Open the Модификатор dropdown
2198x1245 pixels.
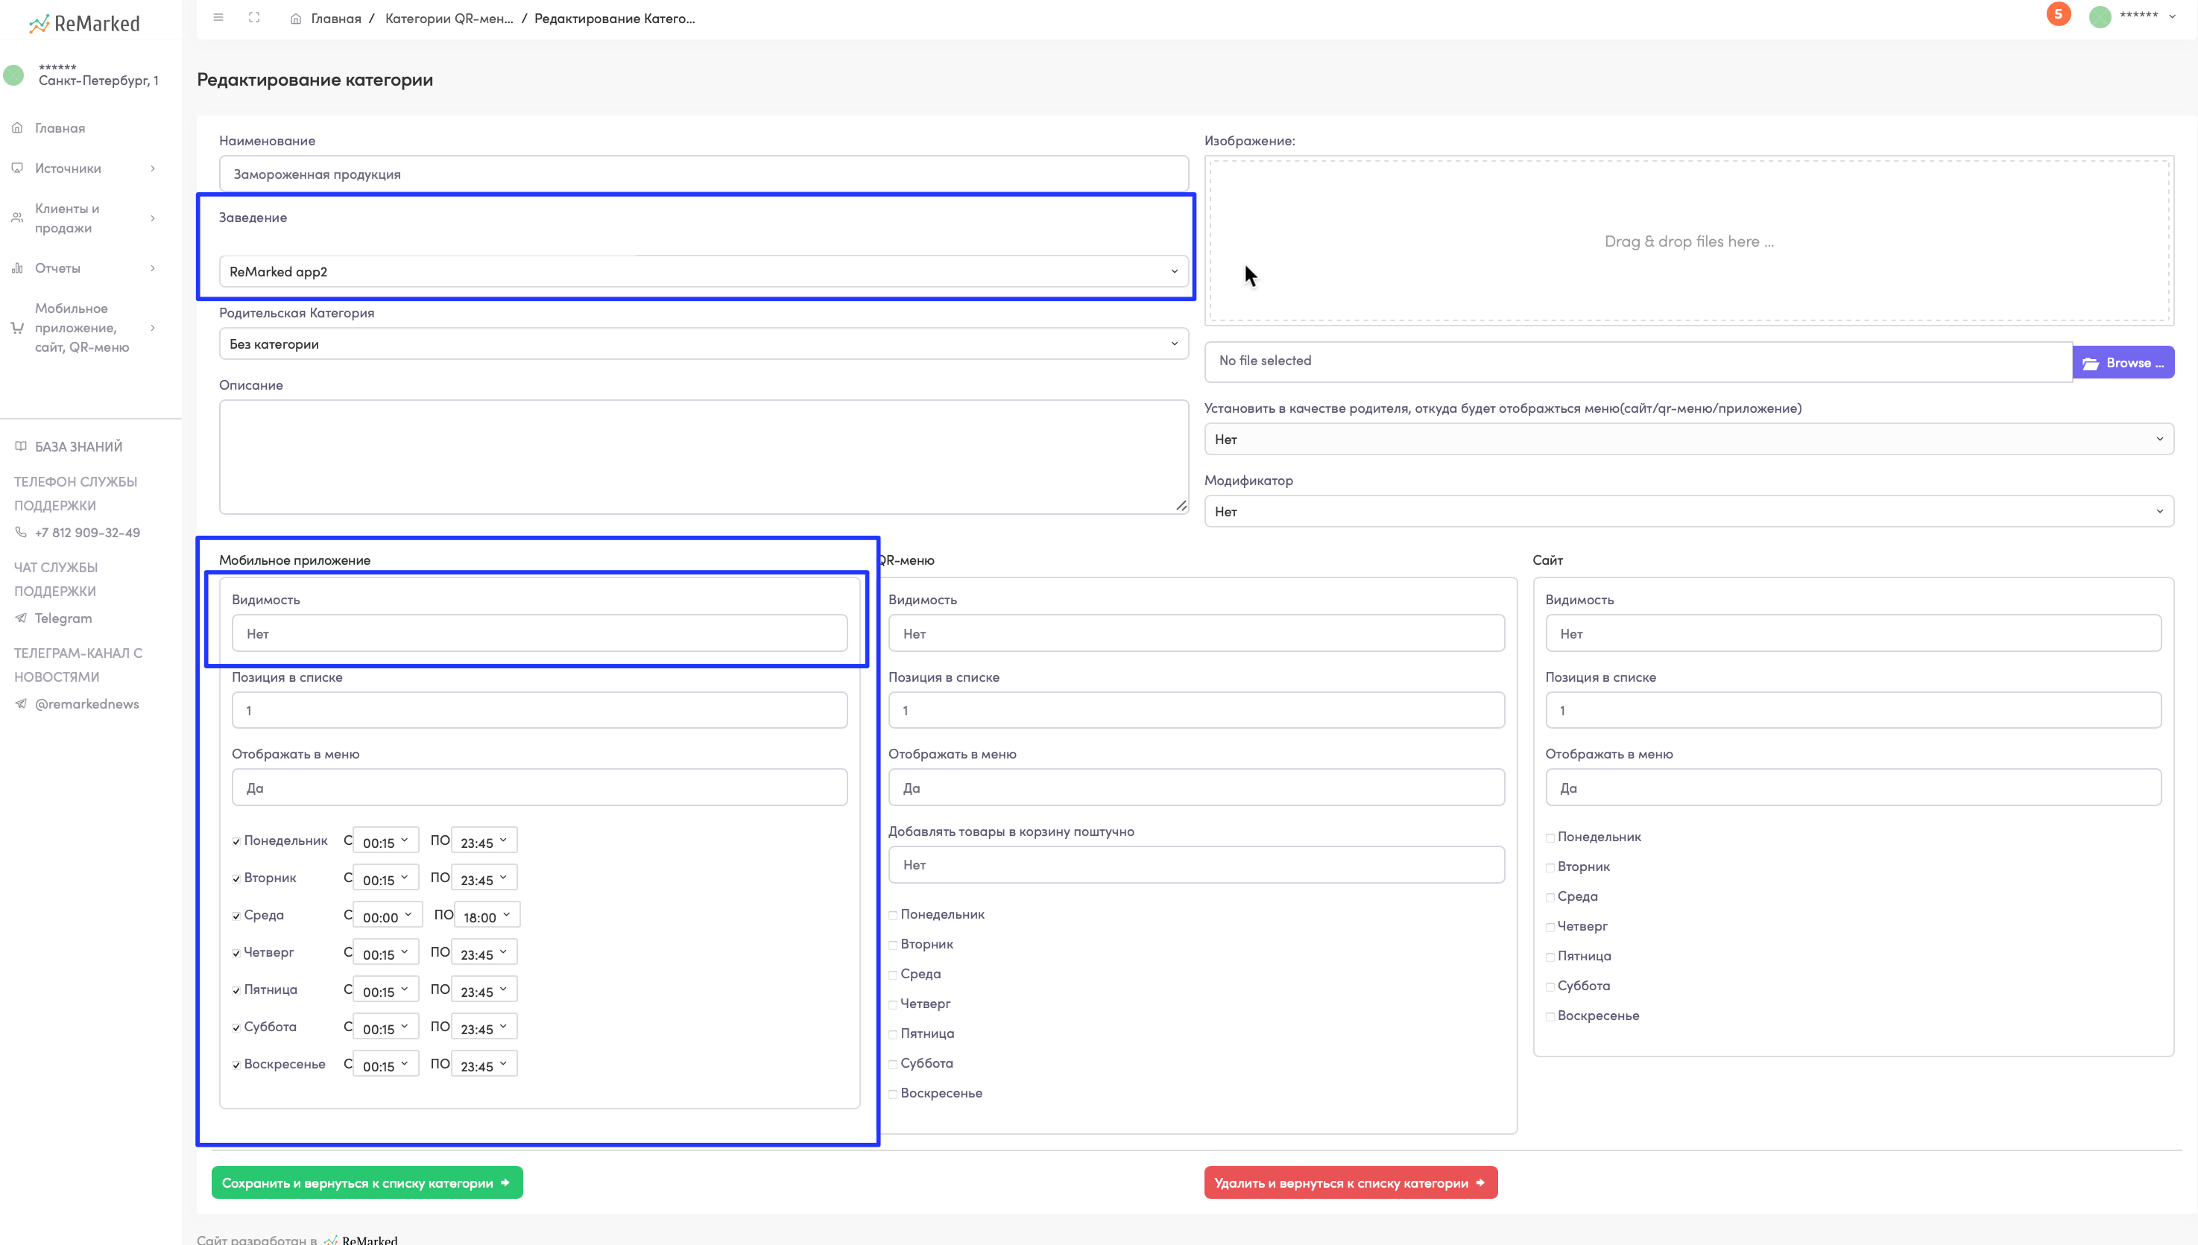[1688, 511]
